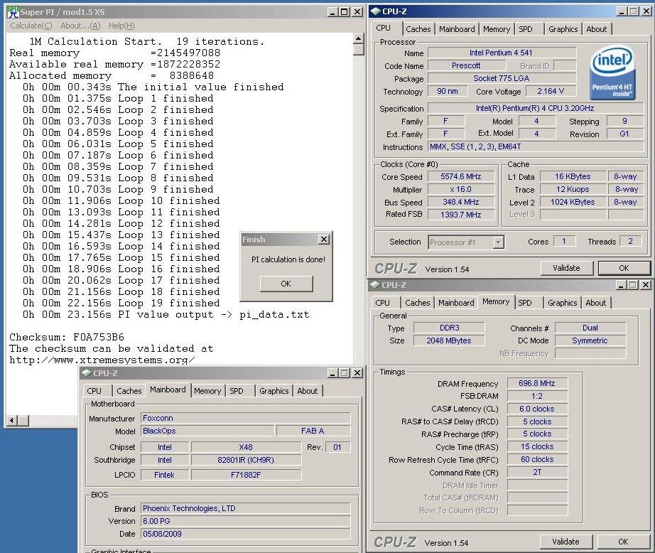Click OK in the Memory window

[x=623, y=542]
